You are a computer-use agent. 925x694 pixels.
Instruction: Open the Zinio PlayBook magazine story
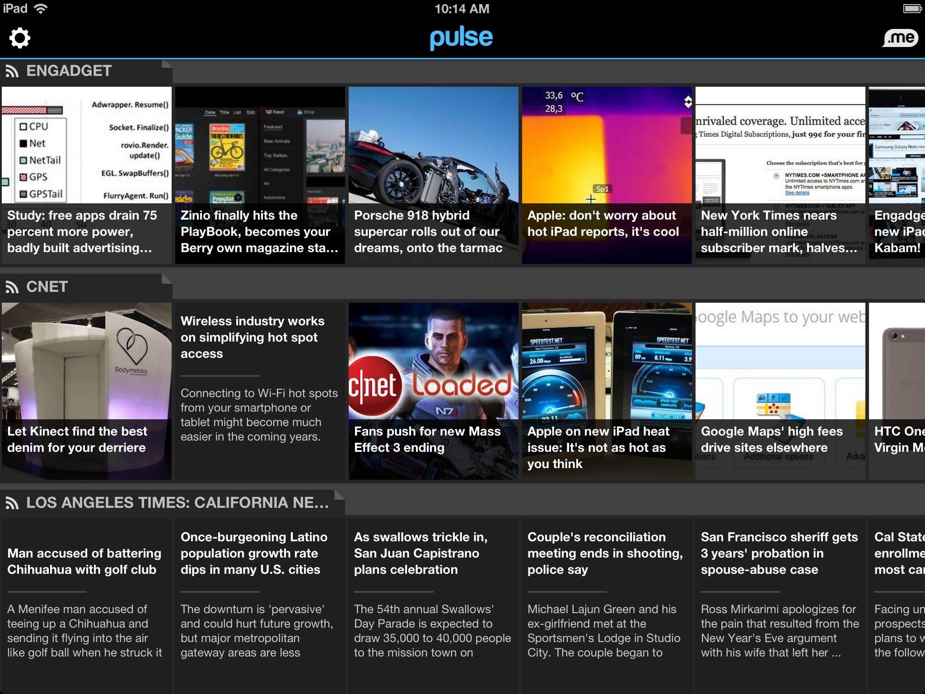260,175
